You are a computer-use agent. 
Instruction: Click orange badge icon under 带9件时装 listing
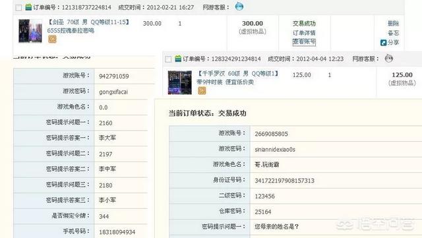coord(202,91)
